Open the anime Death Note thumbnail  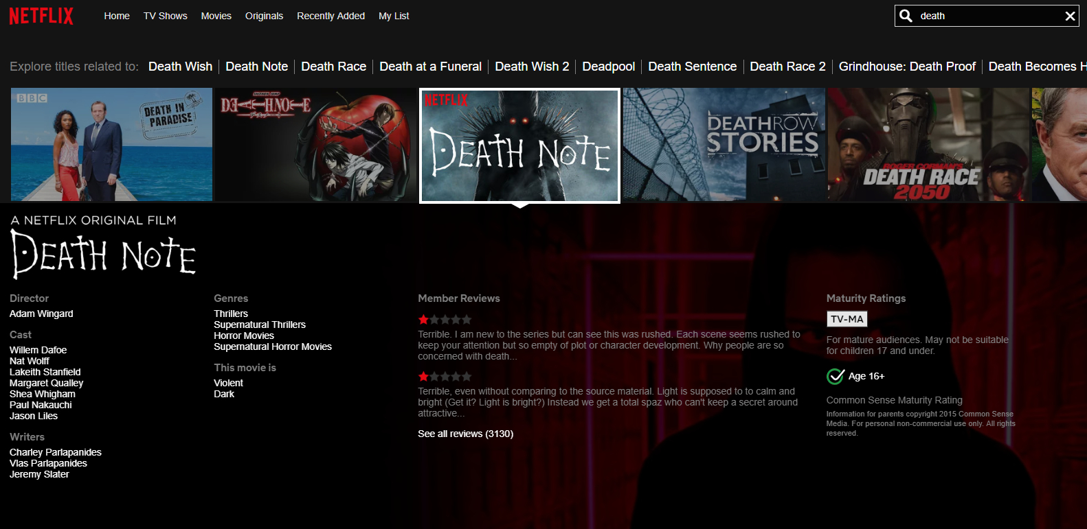tap(315, 145)
